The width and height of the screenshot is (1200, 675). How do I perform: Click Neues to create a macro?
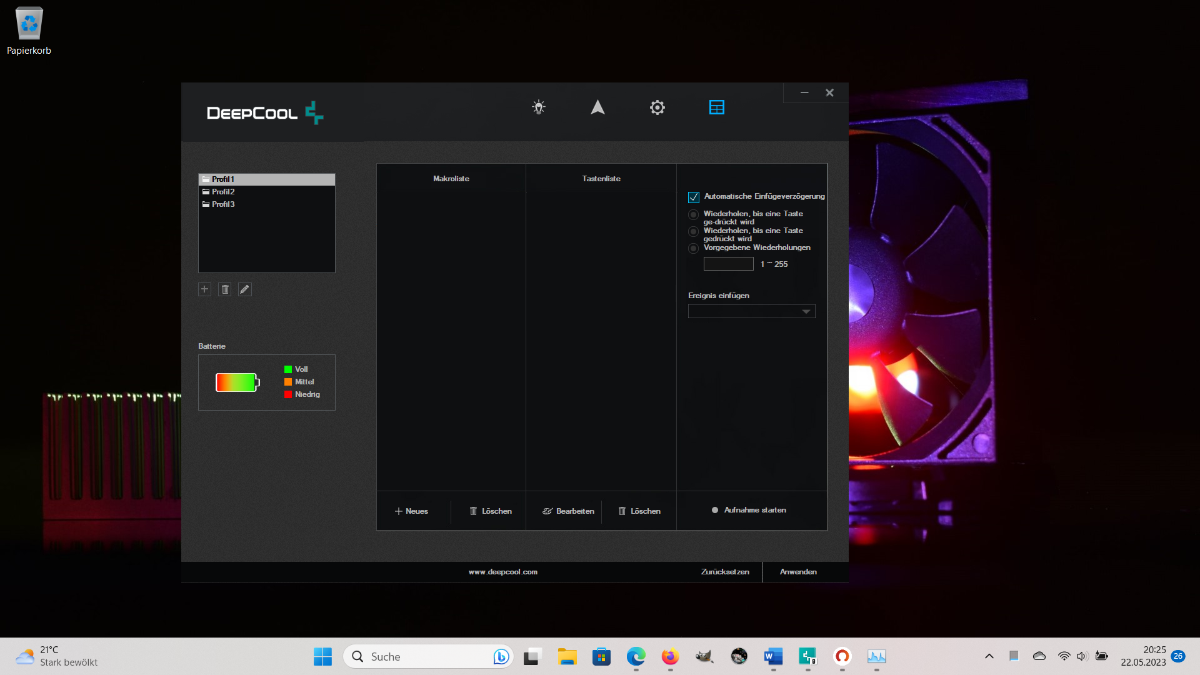pyautogui.click(x=412, y=511)
